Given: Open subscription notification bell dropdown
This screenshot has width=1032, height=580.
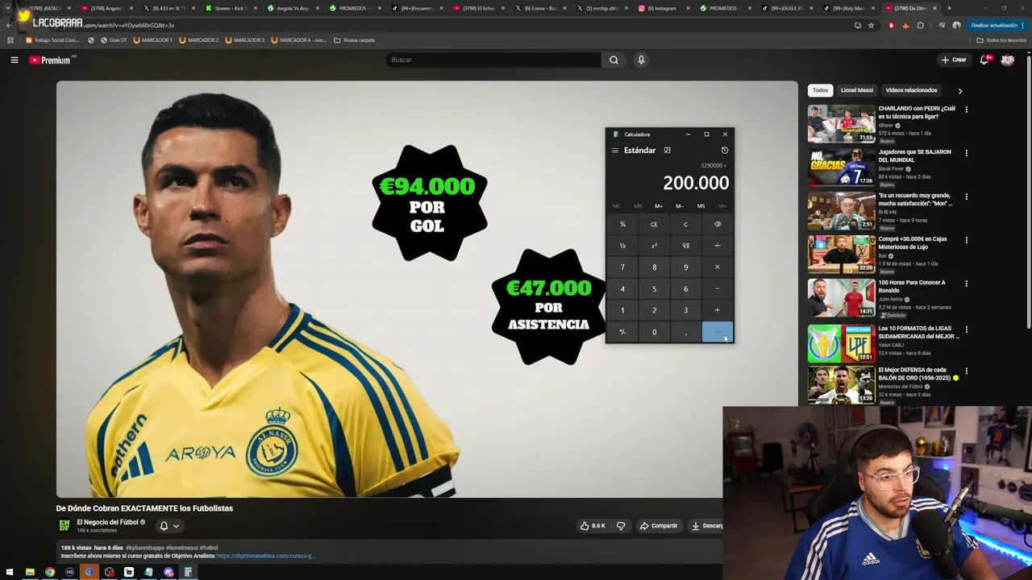Looking at the screenshot, I should [169, 526].
